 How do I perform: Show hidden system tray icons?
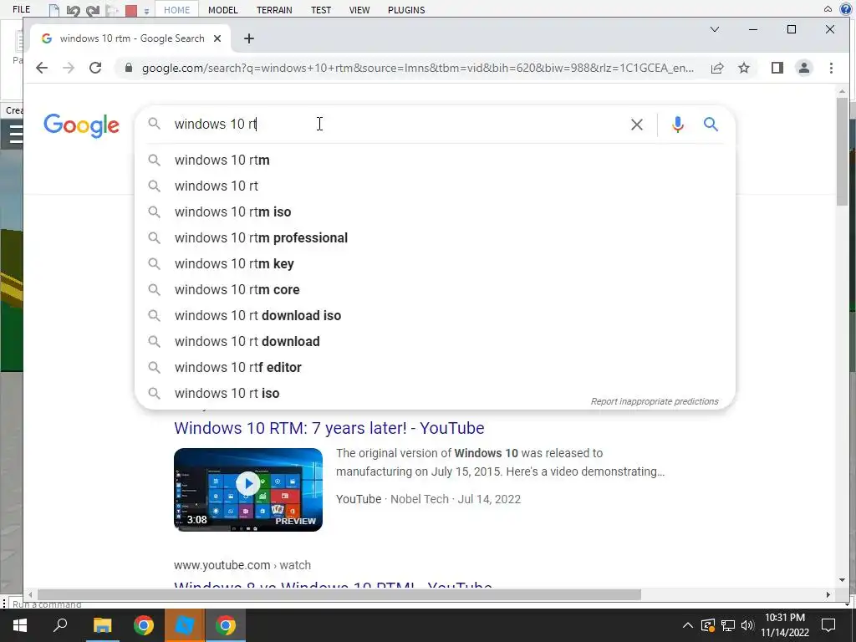(x=688, y=625)
